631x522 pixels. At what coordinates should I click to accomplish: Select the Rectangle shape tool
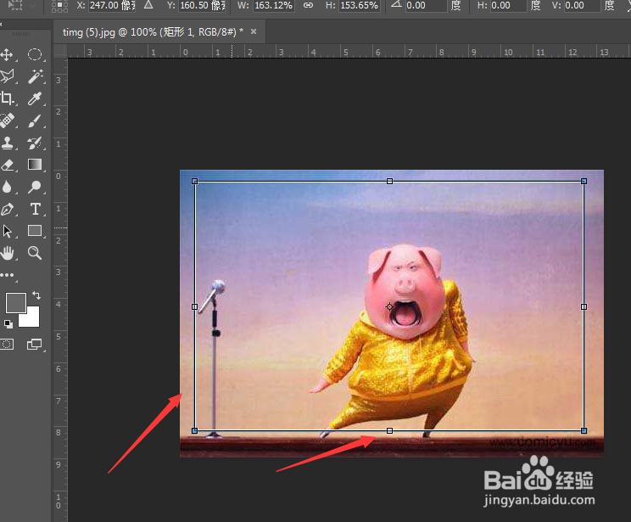(x=35, y=231)
